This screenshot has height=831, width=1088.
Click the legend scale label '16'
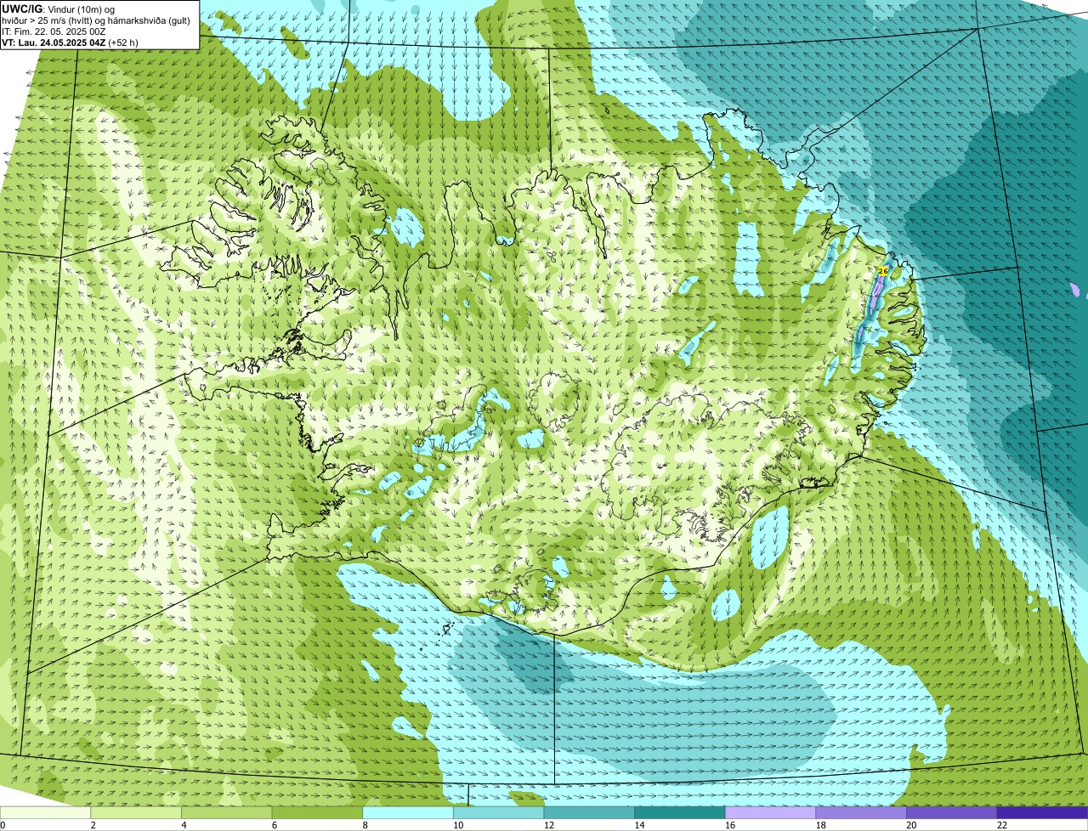tap(730, 825)
